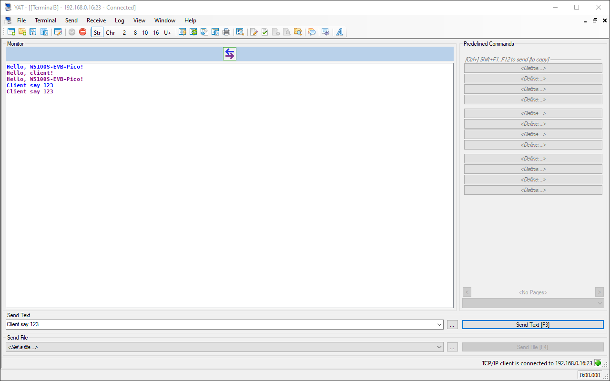
Task: Open the View menu
Action: [x=140, y=20]
